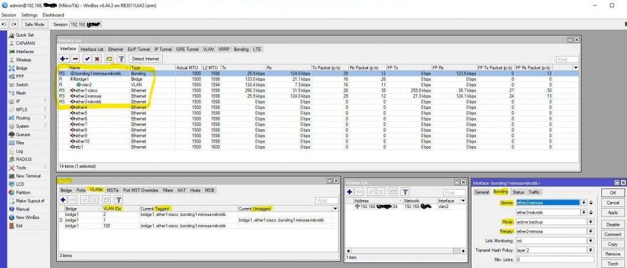Switch to the Bonding tab in Interface List
This screenshot has width=627, height=268.
point(241,49)
